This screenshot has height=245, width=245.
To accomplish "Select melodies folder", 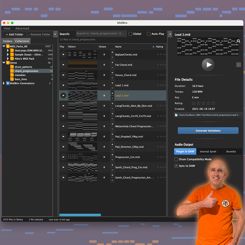I will pos(20,75).
